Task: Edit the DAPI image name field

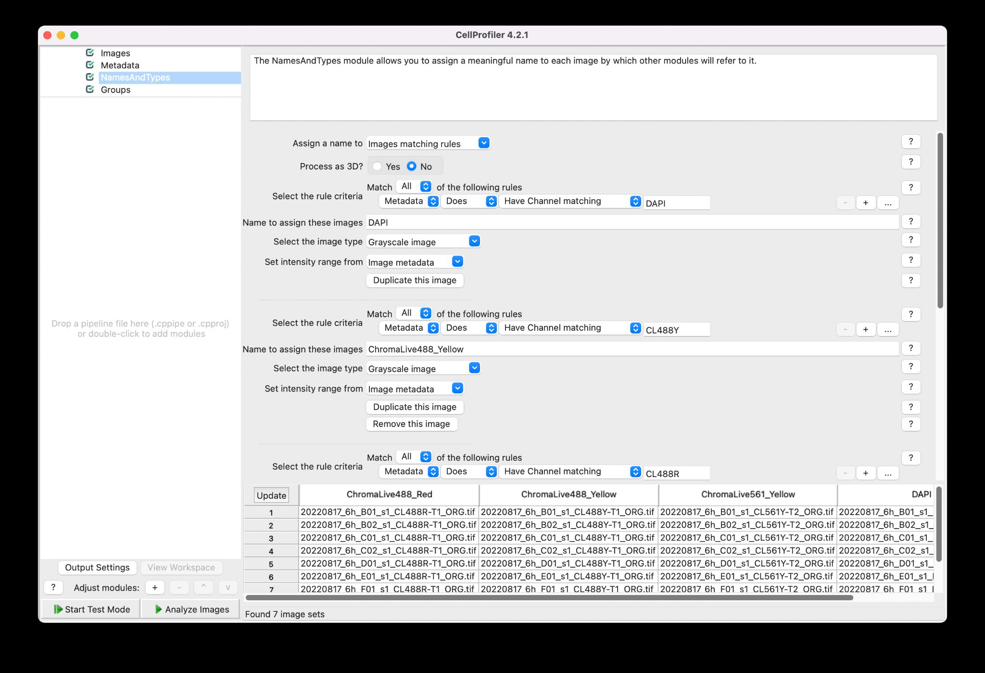Action: [632, 222]
